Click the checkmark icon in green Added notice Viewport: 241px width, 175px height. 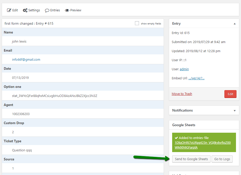click(176, 138)
